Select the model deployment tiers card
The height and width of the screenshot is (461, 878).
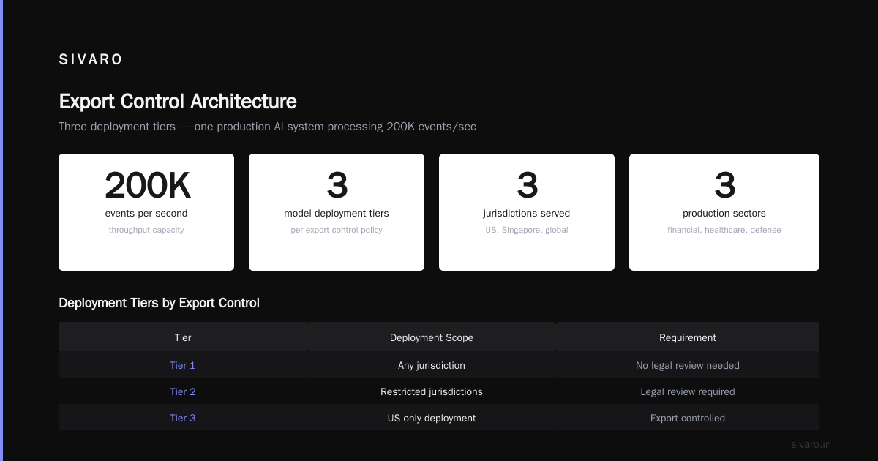337,212
